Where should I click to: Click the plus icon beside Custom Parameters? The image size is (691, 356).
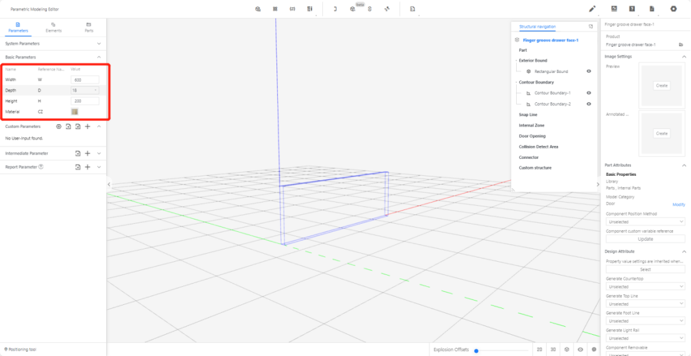(x=88, y=127)
